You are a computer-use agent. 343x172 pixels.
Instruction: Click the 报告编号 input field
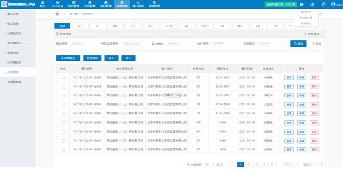84,43
